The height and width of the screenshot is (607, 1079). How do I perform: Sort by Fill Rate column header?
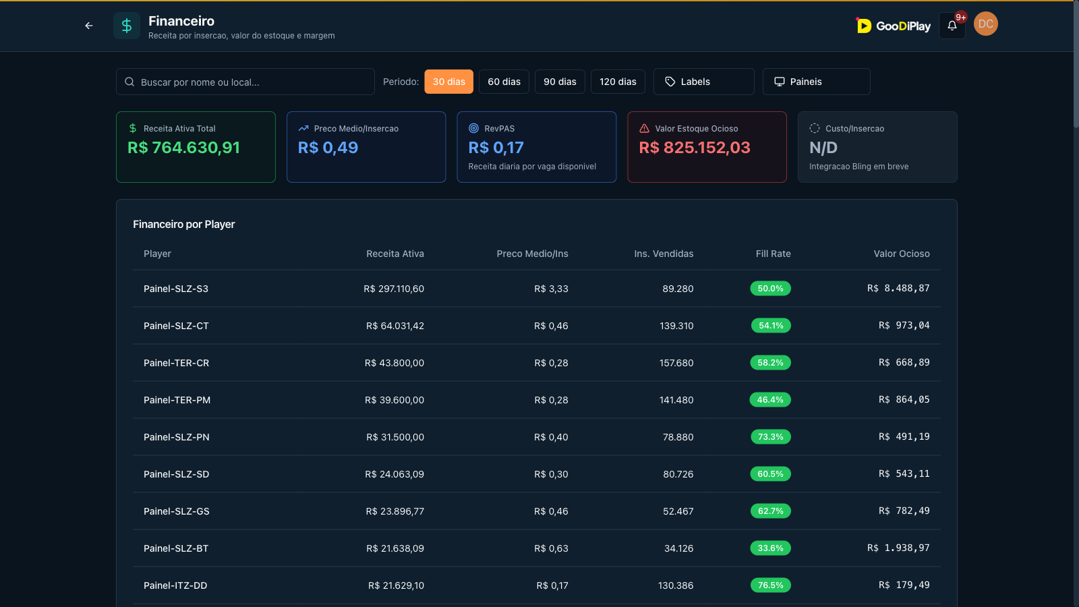pos(774,254)
